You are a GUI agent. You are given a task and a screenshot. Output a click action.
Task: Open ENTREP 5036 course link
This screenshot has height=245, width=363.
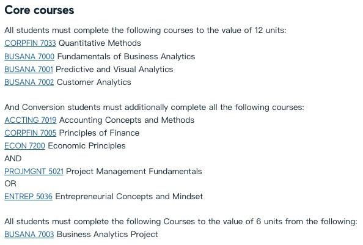[29, 196]
